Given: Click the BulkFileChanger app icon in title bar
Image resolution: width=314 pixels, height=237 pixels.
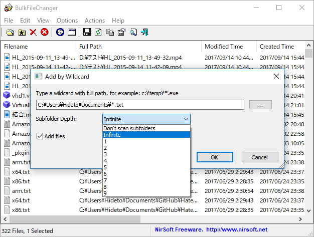Looking at the screenshot, I should 8,8.
